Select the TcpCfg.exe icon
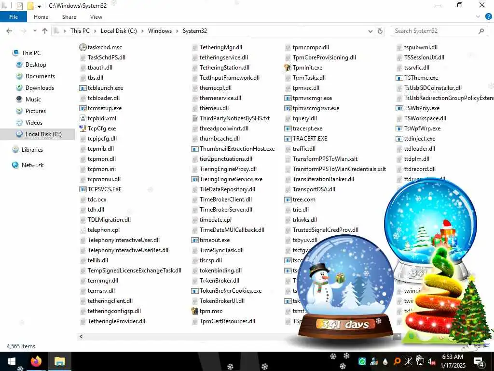Viewport: 494px width, 371px height. (83, 128)
